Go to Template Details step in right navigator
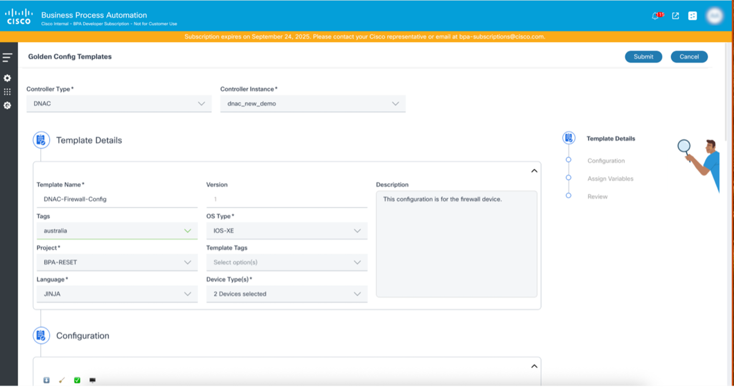The width and height of the screenshot is (734, 388). pyautogui.click(x=611, y=138)
